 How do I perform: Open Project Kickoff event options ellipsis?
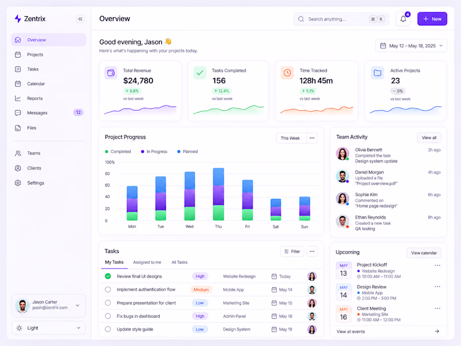[x=437, y=265]
